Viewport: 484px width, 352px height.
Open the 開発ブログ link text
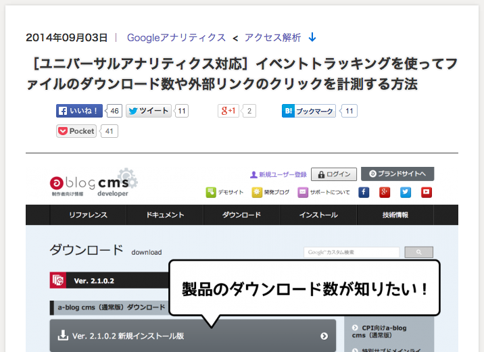pyautogui.click(x=277, y=192)
